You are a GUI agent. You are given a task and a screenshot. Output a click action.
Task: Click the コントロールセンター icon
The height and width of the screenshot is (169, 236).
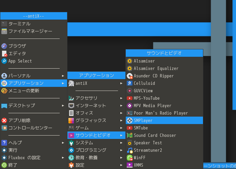click(x=4, y=128)
